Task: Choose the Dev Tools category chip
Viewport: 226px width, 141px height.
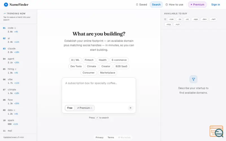Action: [x=76, y=66]
